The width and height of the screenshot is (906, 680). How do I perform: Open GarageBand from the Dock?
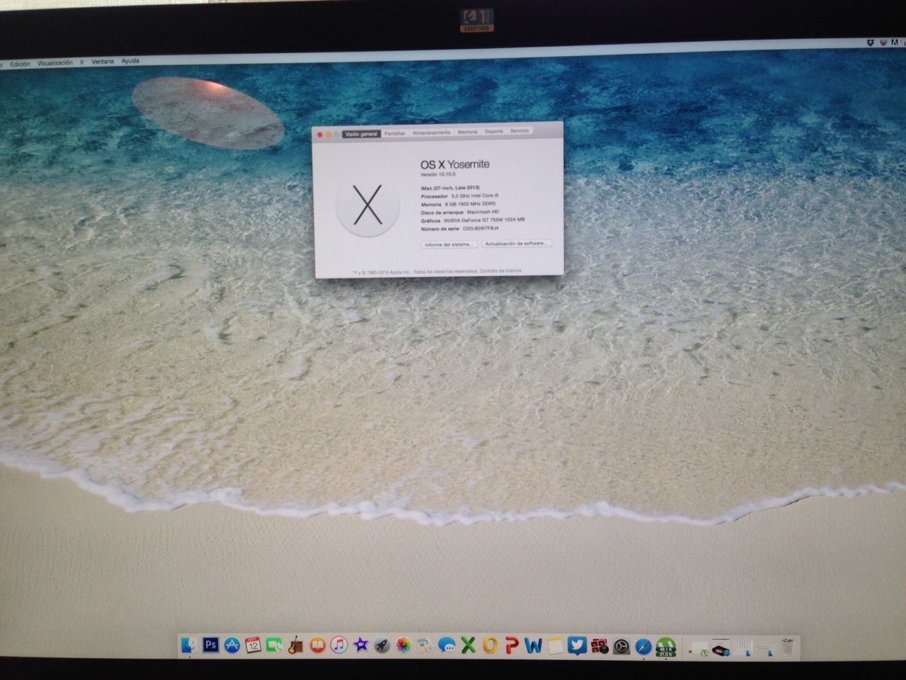pyautogui.click(x=296, y=645)
